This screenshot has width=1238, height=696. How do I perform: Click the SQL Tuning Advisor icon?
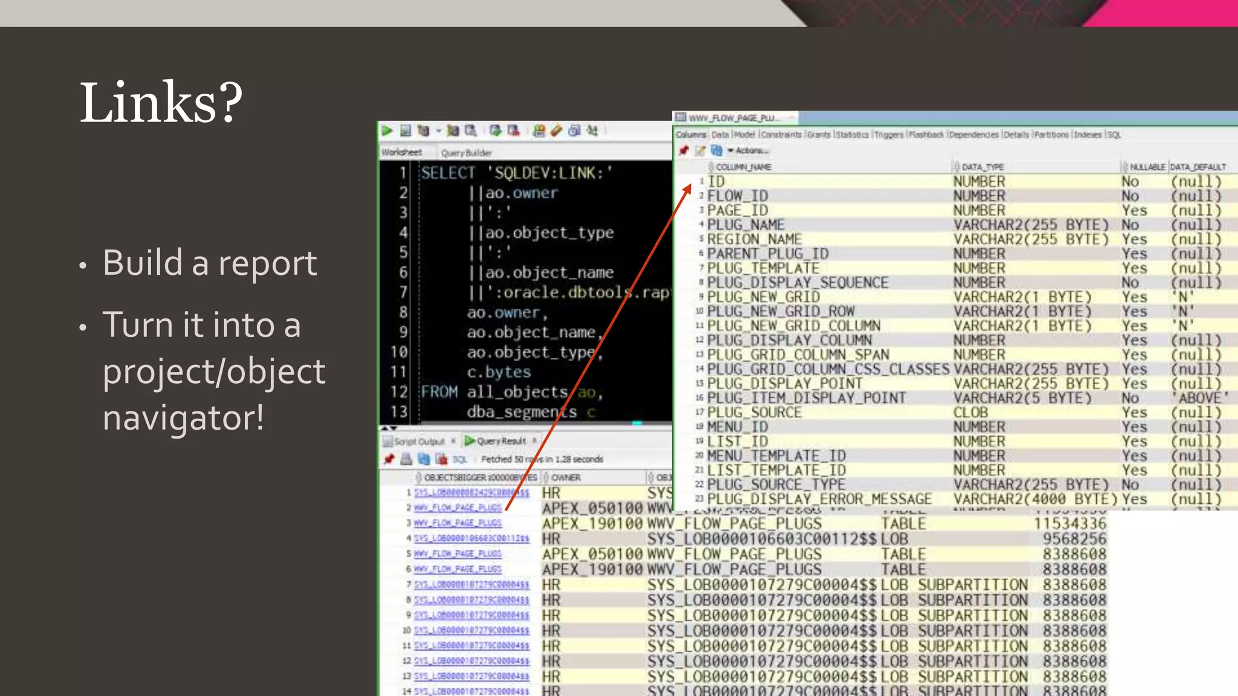click(x=470, y=130)
